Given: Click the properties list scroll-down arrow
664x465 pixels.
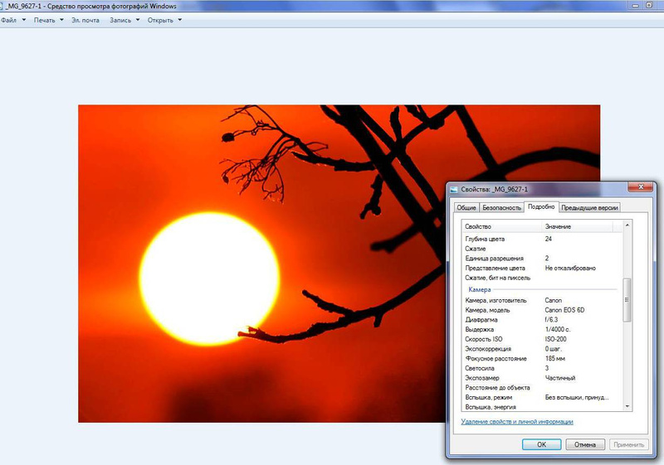Looking at the screenshot, I should (x=627, y=406).
